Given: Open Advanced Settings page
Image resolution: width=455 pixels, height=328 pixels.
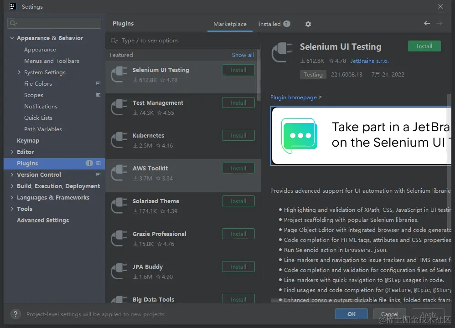Looking at the screenshot, I should pos(43,220).
